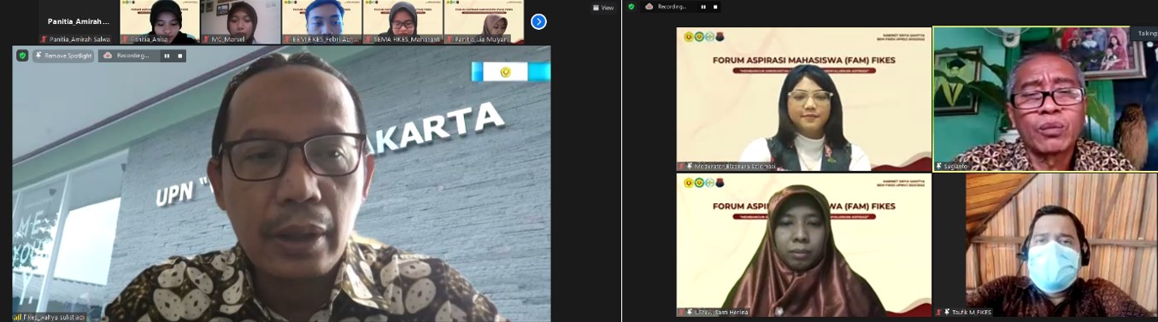
Task: Stop recording in the left Zoom window
Action: coord(179,56)
